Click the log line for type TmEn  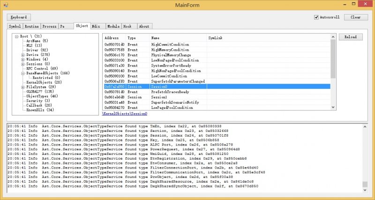tap(114, 126)
